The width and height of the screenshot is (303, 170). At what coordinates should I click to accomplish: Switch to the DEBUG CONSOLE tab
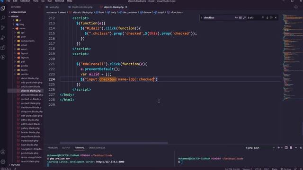pos(97,148)
